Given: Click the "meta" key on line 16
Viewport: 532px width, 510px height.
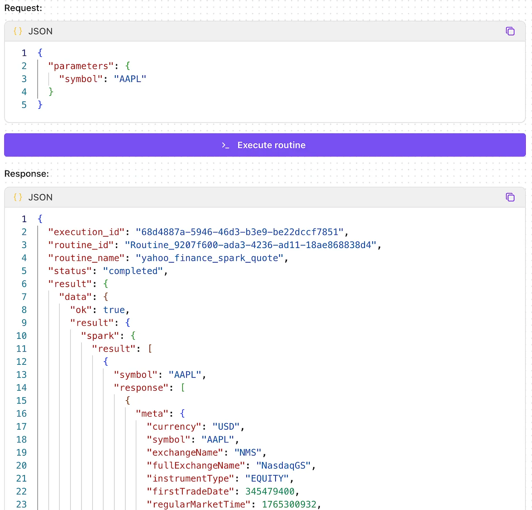Looking at the screenshot, I should [x=152, y=413].
